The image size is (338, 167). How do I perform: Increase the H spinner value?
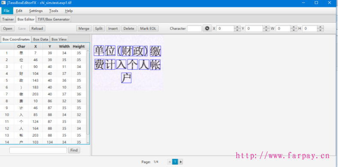coord(320,27)
